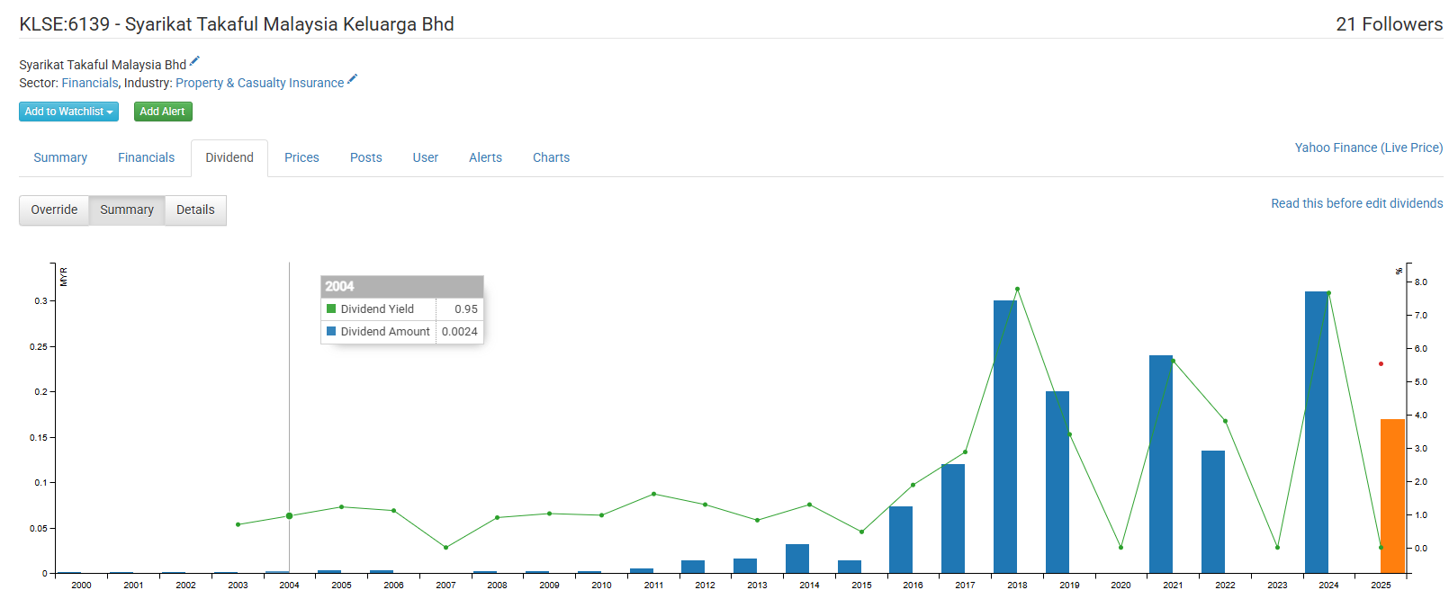Go to the Prices tab
Image resolution: width=1449 pixels, height=599 pixels.
tap(301, 157)
